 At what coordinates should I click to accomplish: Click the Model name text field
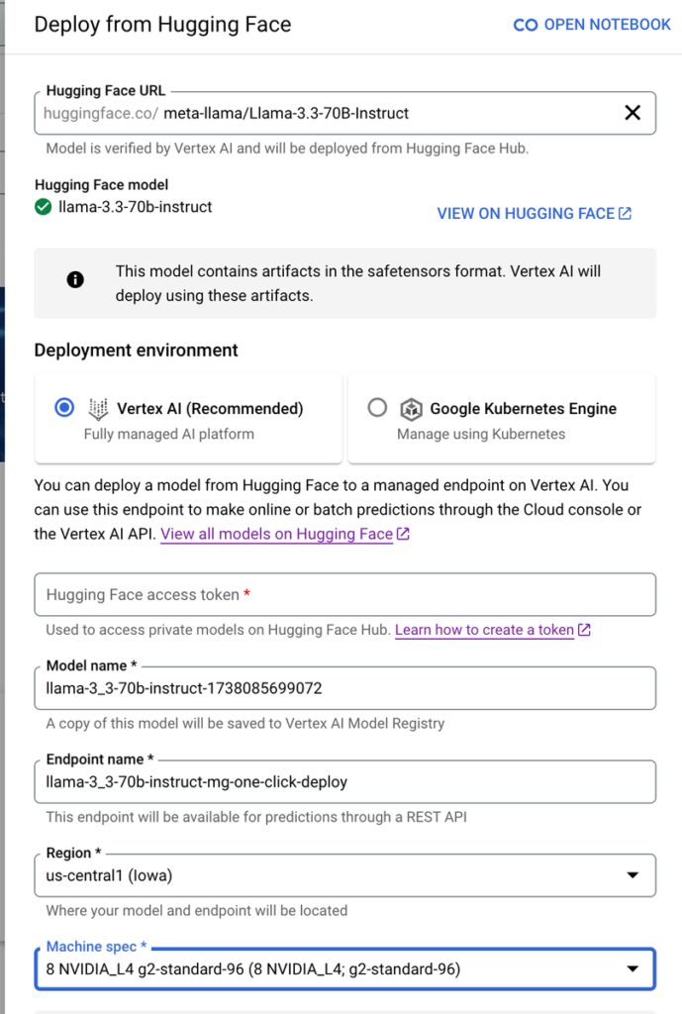(x=344, y=688)
